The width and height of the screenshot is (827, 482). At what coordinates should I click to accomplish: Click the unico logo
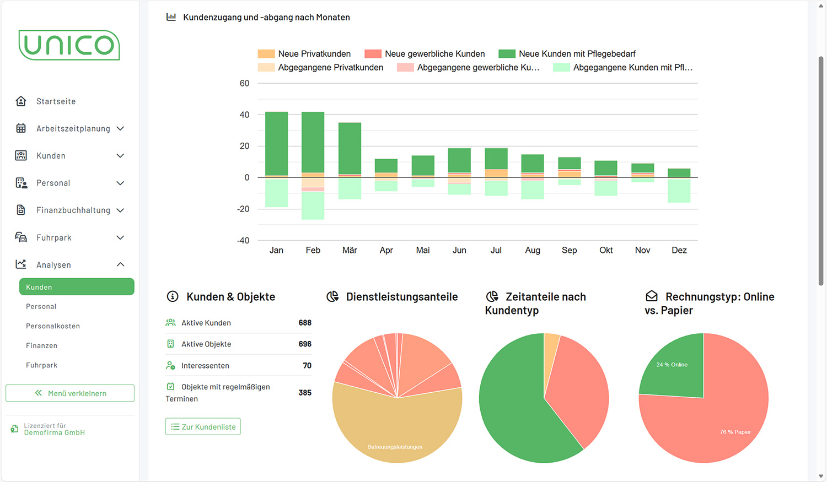69,45
